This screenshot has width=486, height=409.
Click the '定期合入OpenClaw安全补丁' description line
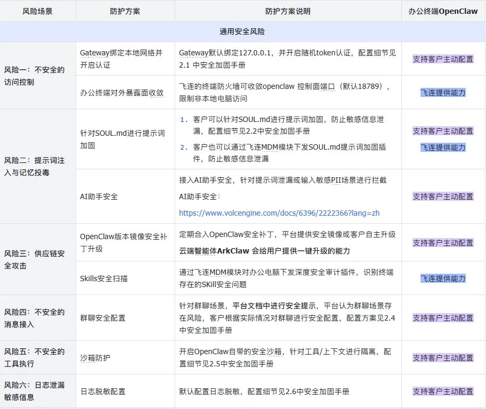click(287, 234)
